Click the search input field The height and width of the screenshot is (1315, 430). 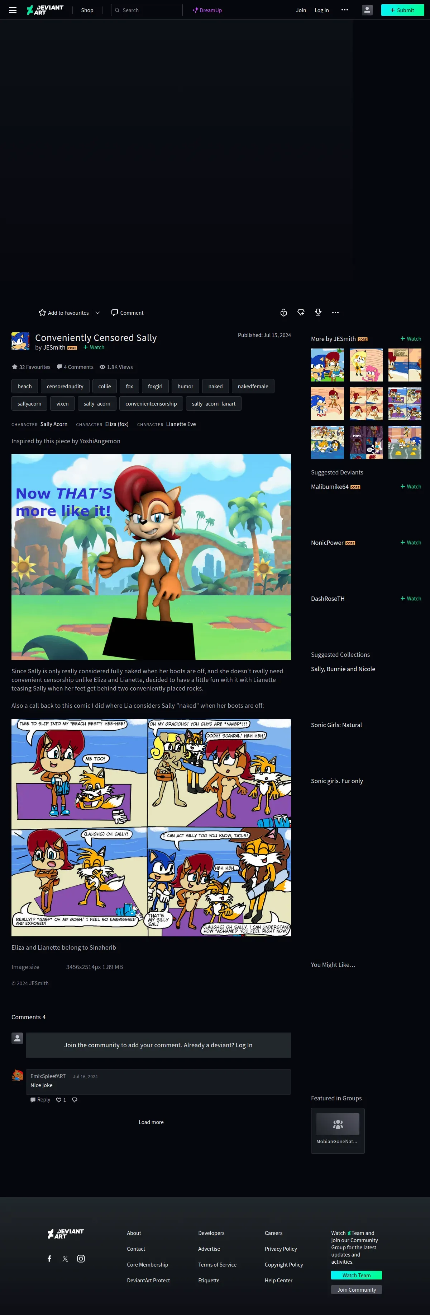[x=147, y=10]
